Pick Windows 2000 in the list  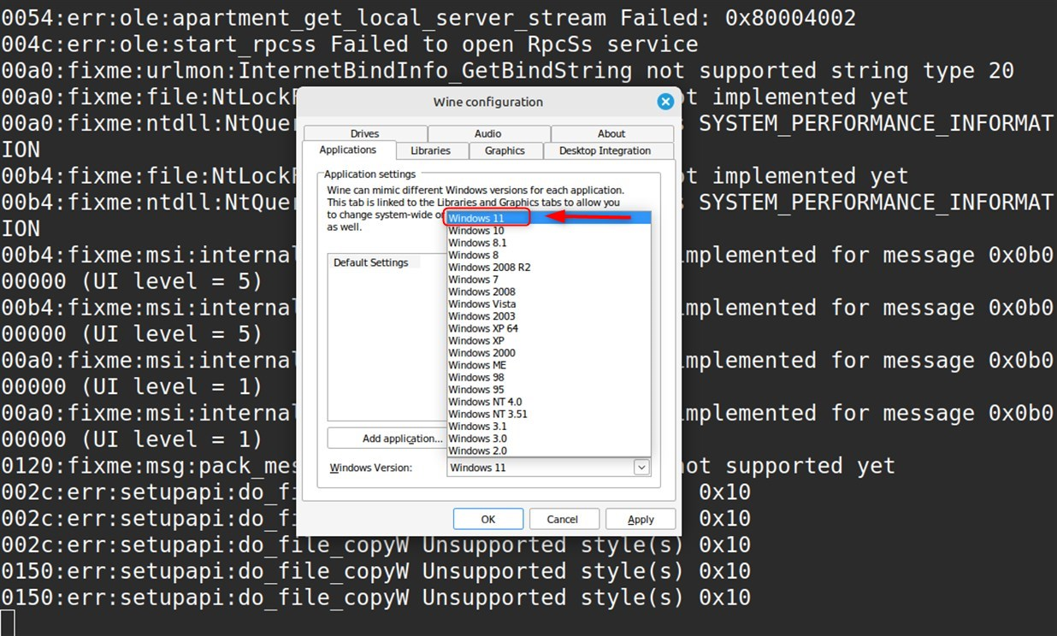pyautogui.click(x=548, y=352)
